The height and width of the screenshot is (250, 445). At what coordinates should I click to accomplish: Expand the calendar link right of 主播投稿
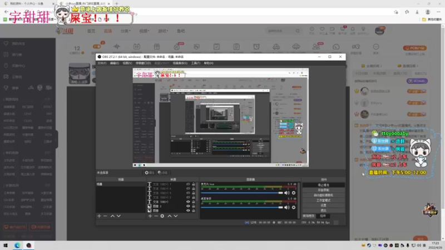pyautogui.click(x=408, y=66)
